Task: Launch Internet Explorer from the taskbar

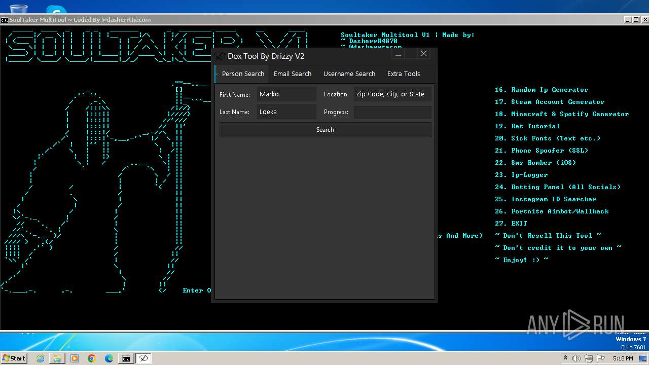Action: pos(40,358)
